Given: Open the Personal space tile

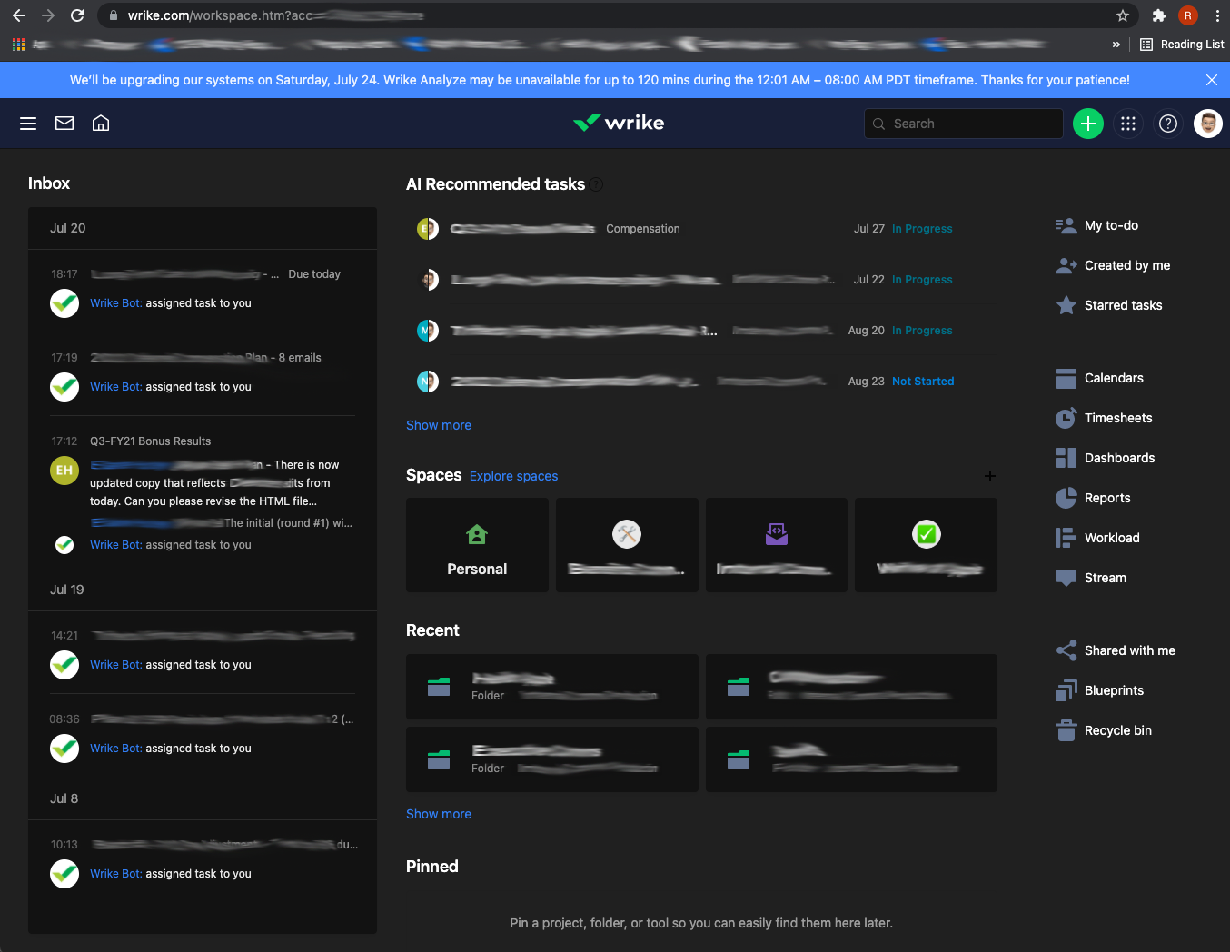Looking at the screenshot, I should pyautogui.click(x=477, y=545).
